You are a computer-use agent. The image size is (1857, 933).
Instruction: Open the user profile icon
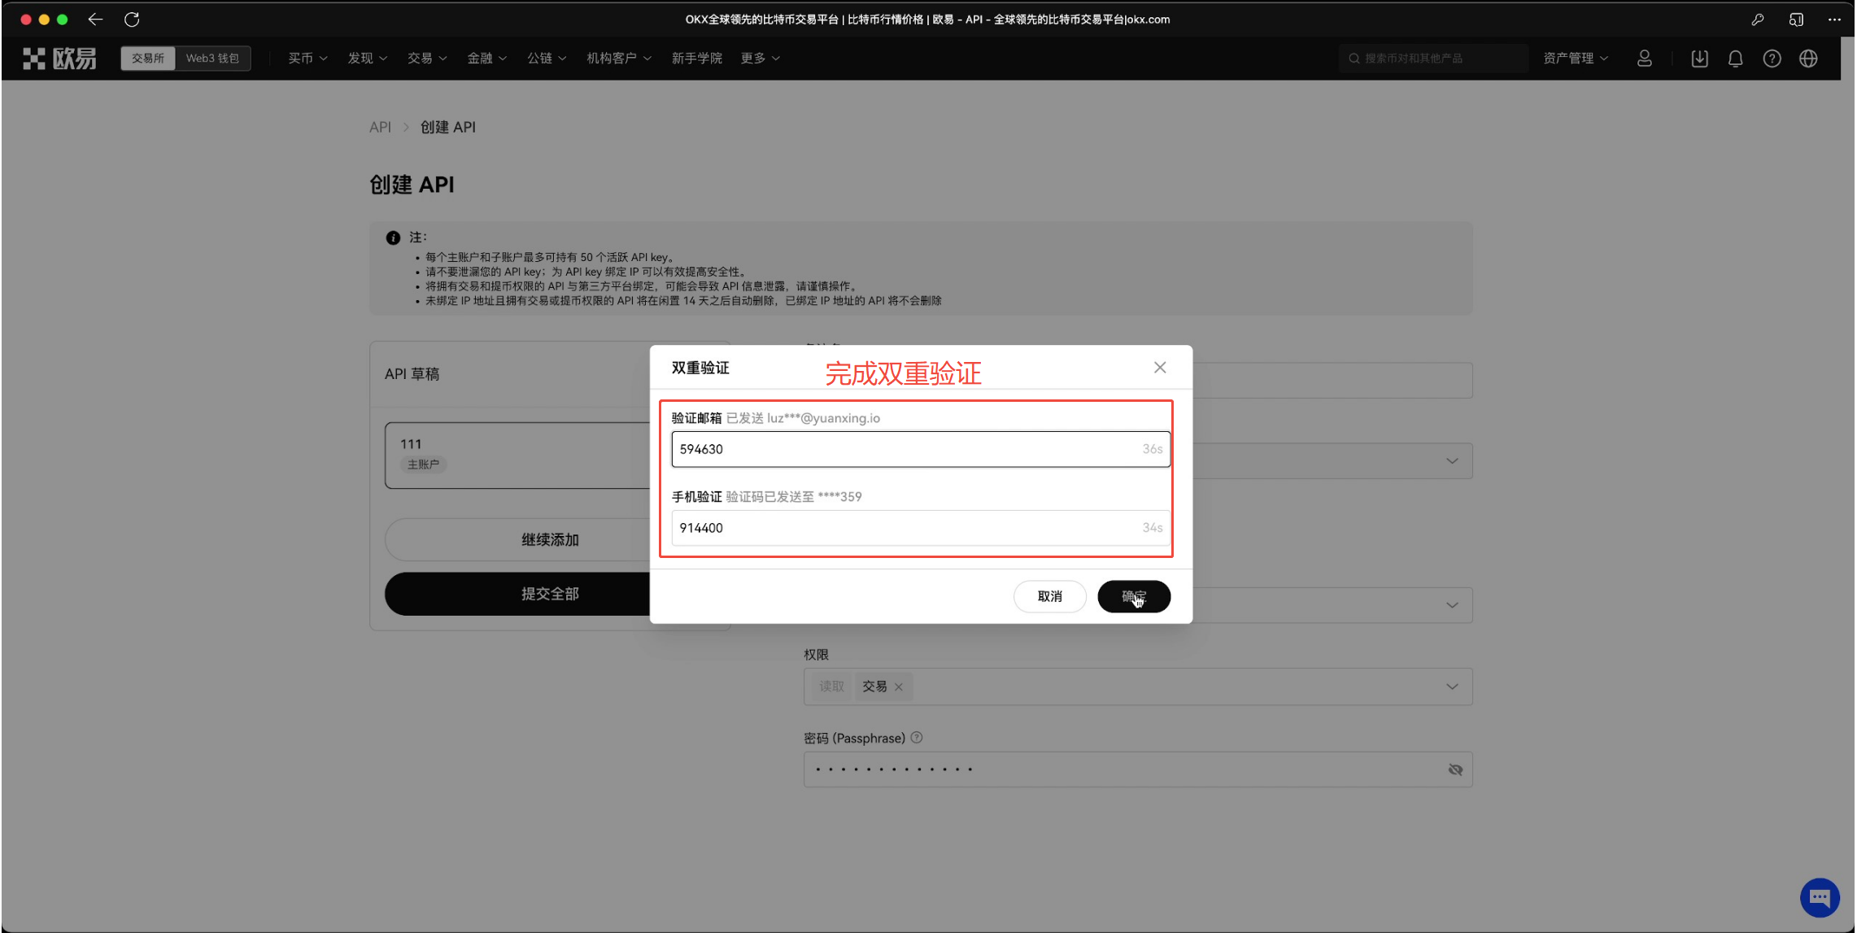coord(1644,59)
